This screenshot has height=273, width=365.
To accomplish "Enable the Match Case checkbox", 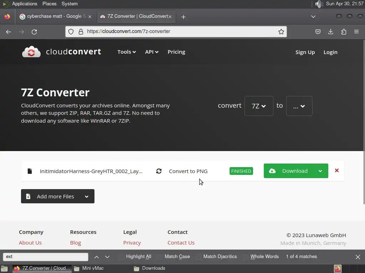I will click(x=160, y=257).
